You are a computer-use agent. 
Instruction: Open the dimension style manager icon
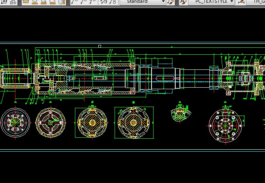(x=241, y=2)
